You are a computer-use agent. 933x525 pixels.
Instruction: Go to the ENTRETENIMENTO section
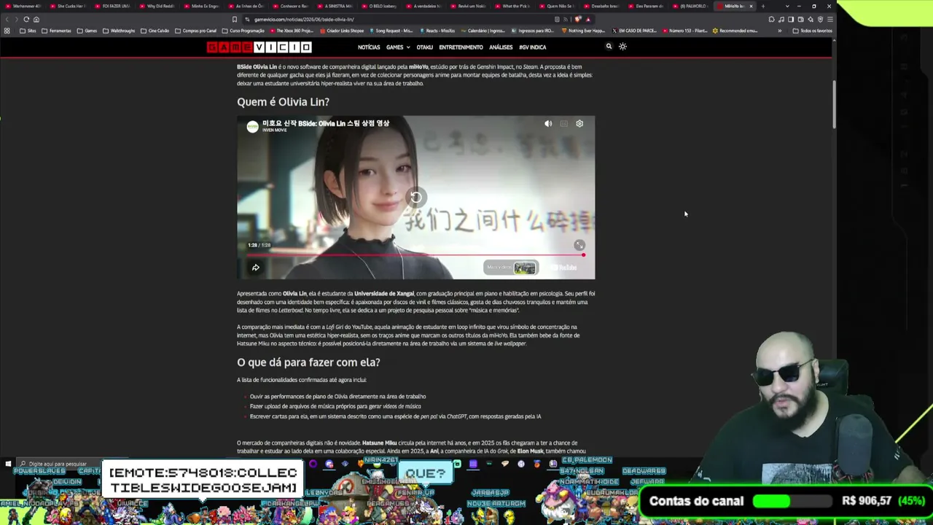461,47
